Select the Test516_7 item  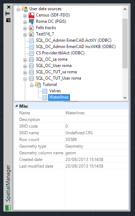[45, 34]
